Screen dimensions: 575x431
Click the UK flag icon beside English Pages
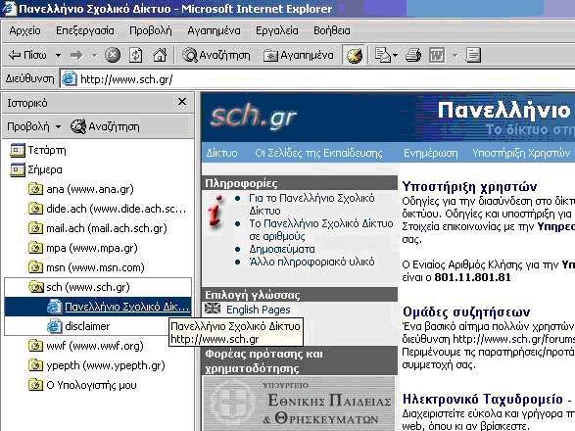click(213, 309)
